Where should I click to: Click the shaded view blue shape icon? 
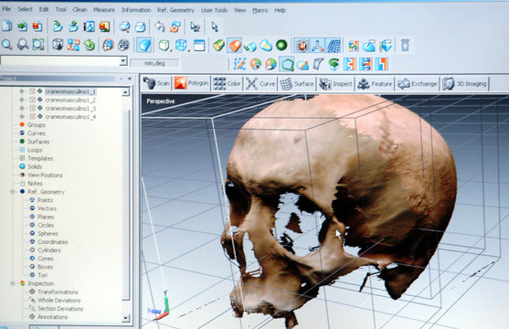pos(143,45)
